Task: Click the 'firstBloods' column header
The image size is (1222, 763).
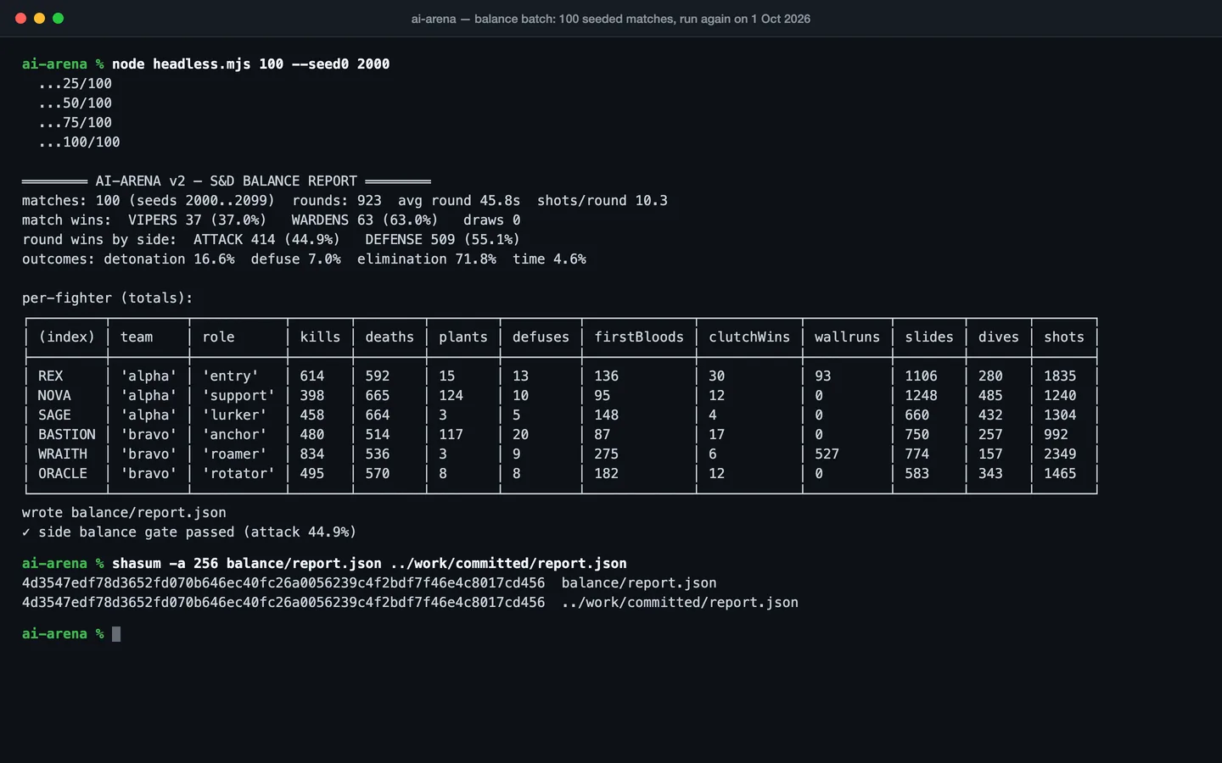Action: [x=639, y=337]
